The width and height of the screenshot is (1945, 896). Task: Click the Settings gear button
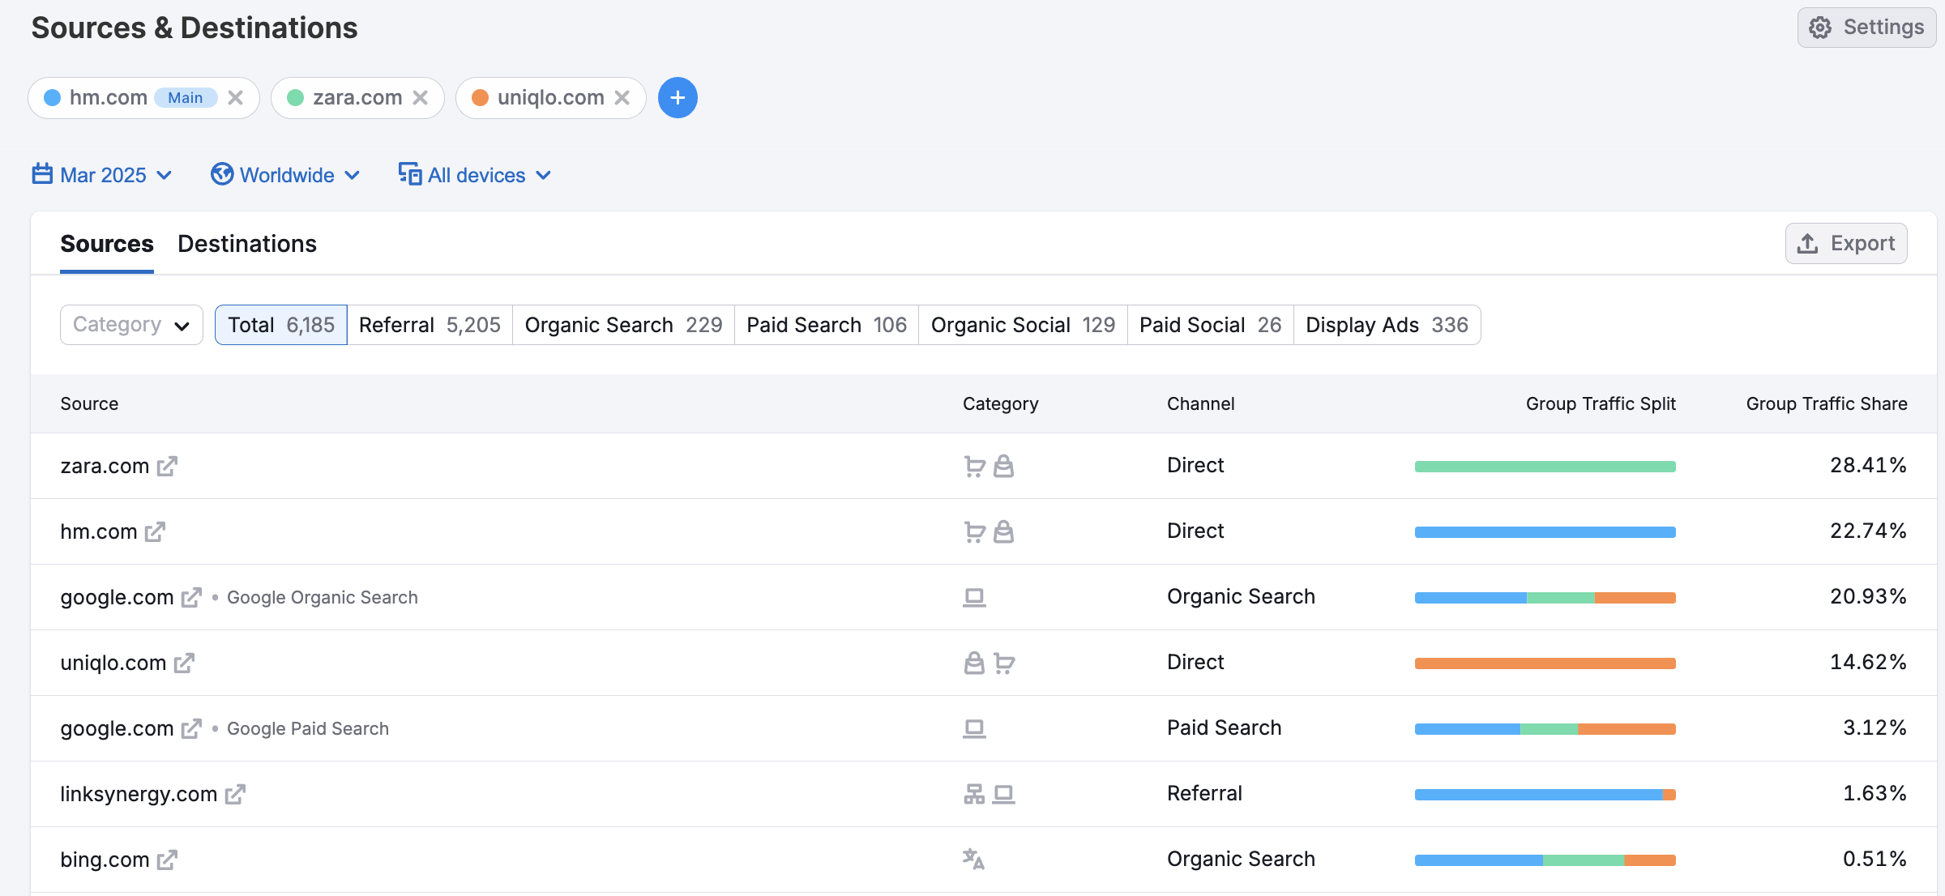(x=1866, y=28)
